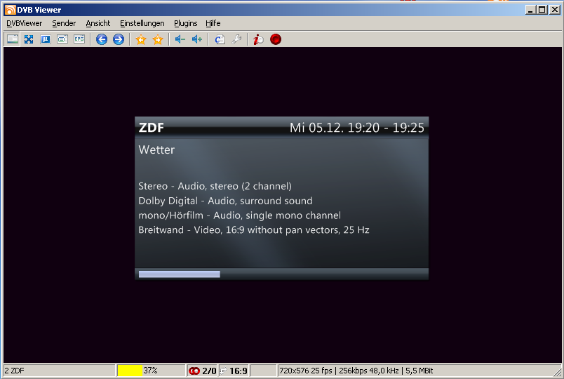Start recording with red record button
Image resolution: width=564 pixels, height=379 pixels.
tap(276, 39)
